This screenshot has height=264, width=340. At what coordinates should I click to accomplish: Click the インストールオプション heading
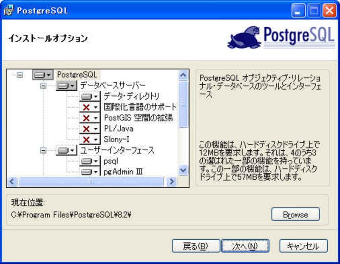click(48, 38)
